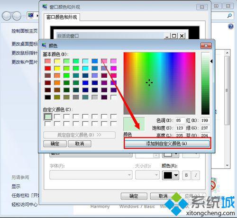Image resolution: width=237 pixels, height=218 pixels.
Task: Click the control panel icon in address bar
Action: tap(31, 16)
